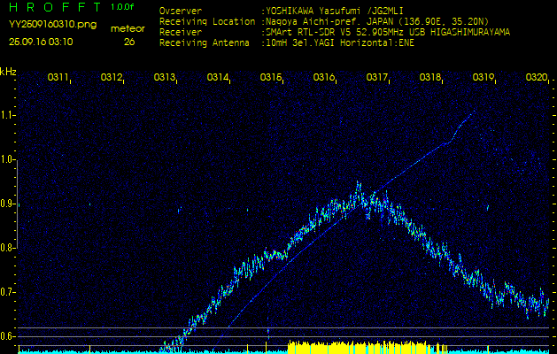Screen dimensions: 557x354
Task: Click the kHz unit label
Action: pos(8,72)
